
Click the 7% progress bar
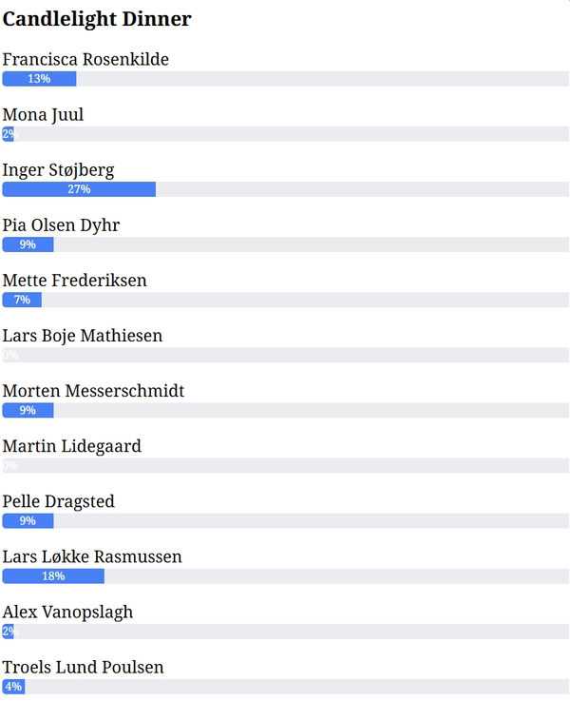(x=285, y=300)
